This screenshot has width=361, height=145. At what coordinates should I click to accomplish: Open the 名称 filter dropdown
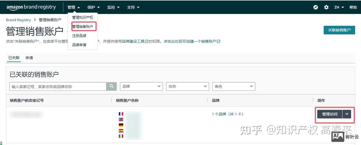[188, 86]
